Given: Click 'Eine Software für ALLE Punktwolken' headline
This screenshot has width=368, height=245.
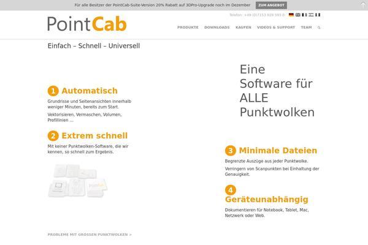Looking at the screenshot, I should (277, 91).
